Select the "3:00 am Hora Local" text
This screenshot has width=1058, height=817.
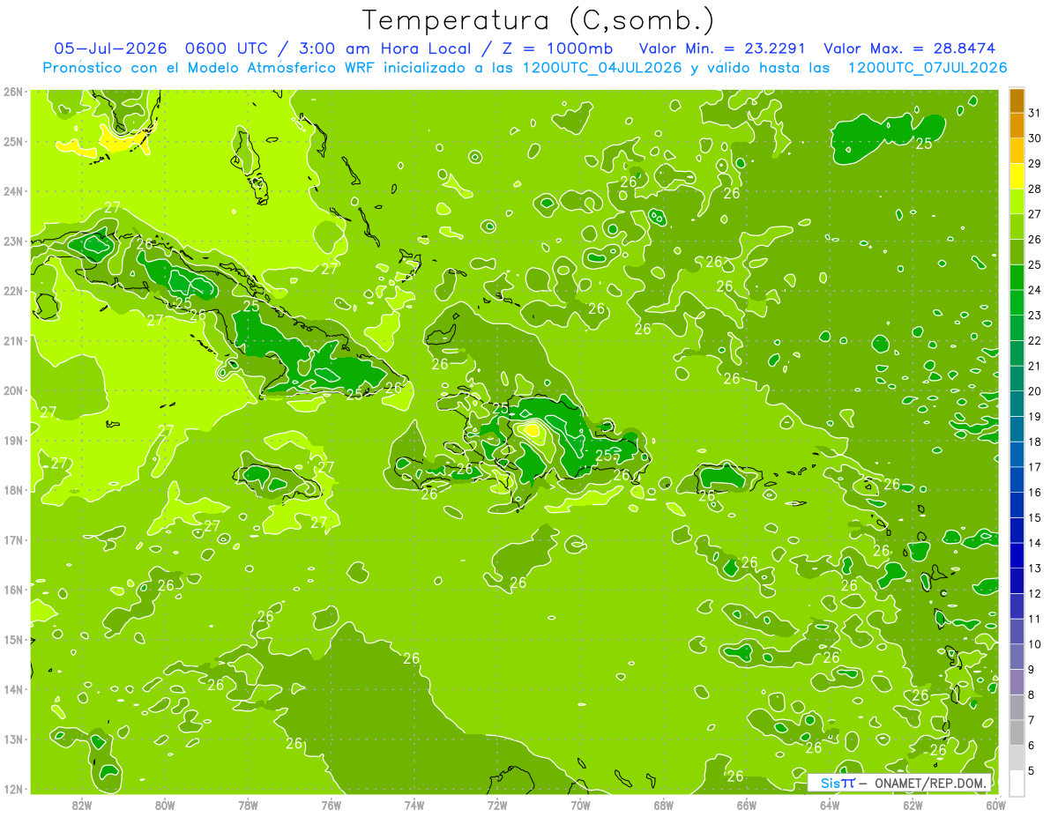384,48
